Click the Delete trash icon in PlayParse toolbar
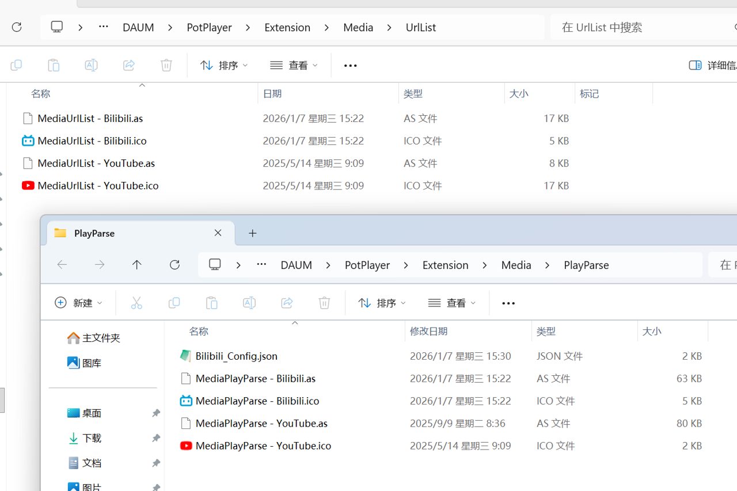The width and height of the screenshot is (737, 491). click(x=325, y=303)
